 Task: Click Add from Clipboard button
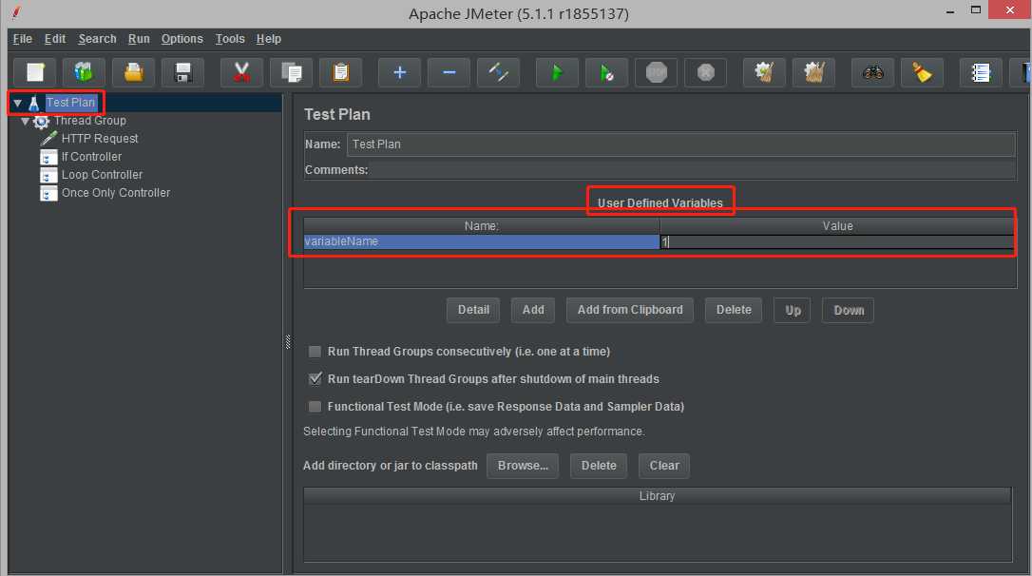630,310
